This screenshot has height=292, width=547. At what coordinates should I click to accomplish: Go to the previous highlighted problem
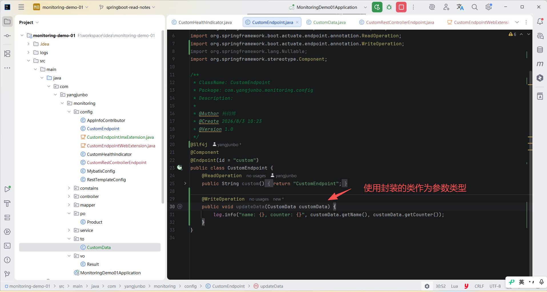[521, 34]
